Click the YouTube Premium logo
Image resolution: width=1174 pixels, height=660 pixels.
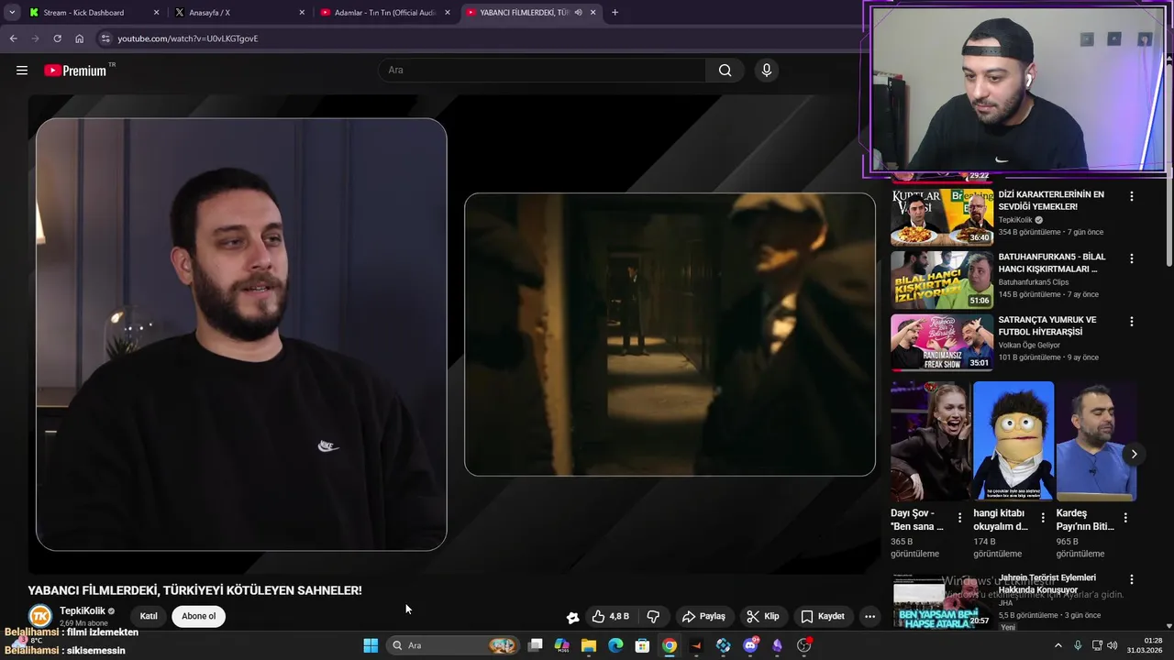(x=75, y=71)
